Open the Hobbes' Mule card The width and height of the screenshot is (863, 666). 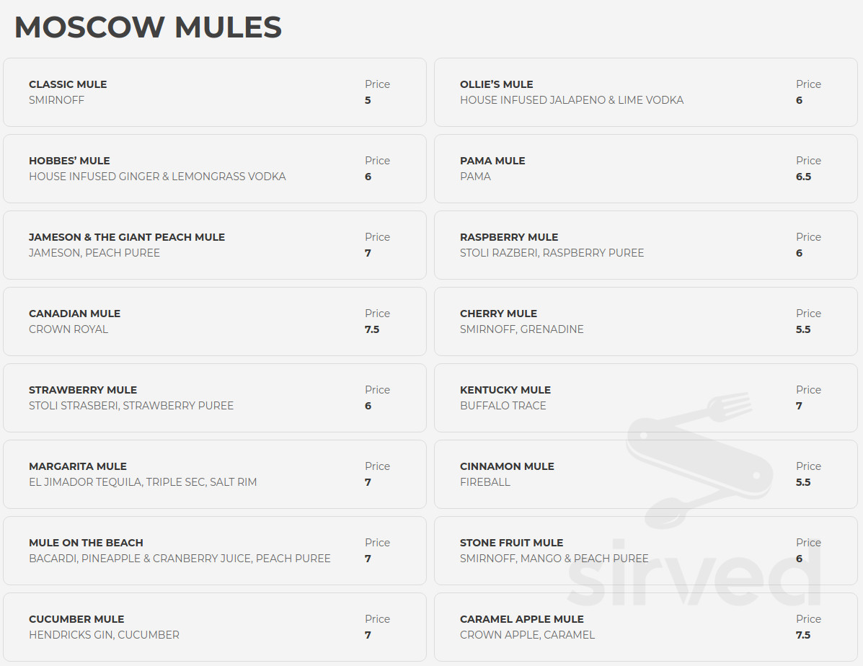tap(215, 169)
